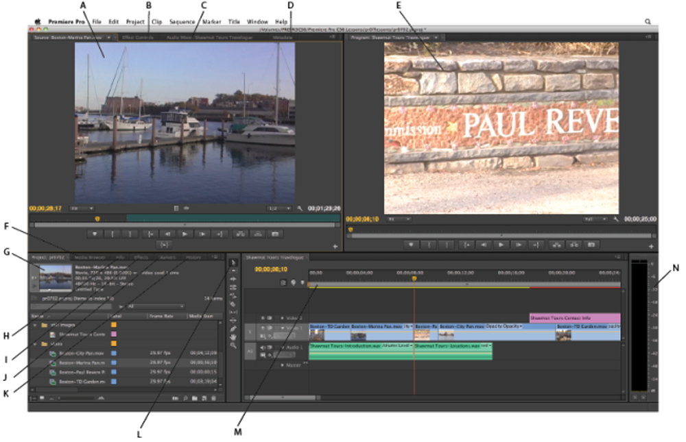Open Spotlight search in menu bar
Viewport: 686px width, 442px height.
[x=648, y=21]
